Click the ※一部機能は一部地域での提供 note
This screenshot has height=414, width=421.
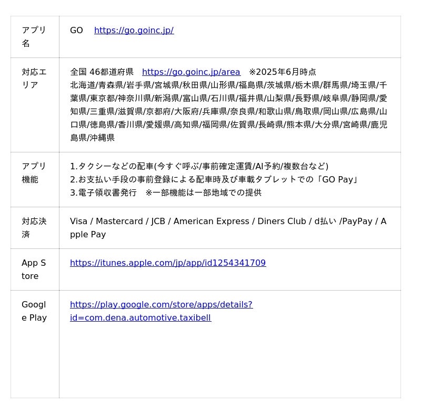pos(203,193)
